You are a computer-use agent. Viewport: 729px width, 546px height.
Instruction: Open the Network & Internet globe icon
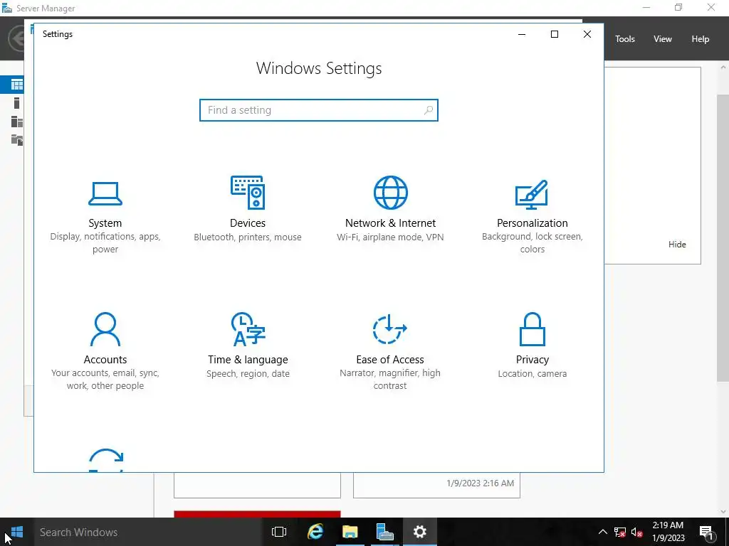(391, 192)
